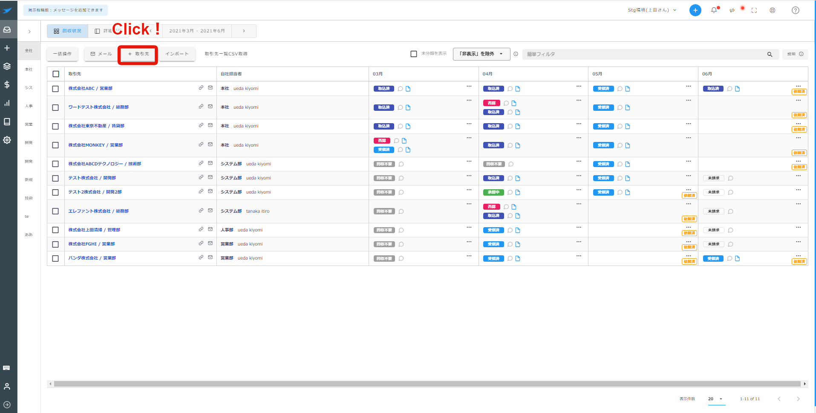Click the scrollbar right arrow
The height and width of the screenshot is (413, 816).
[804, 384]
